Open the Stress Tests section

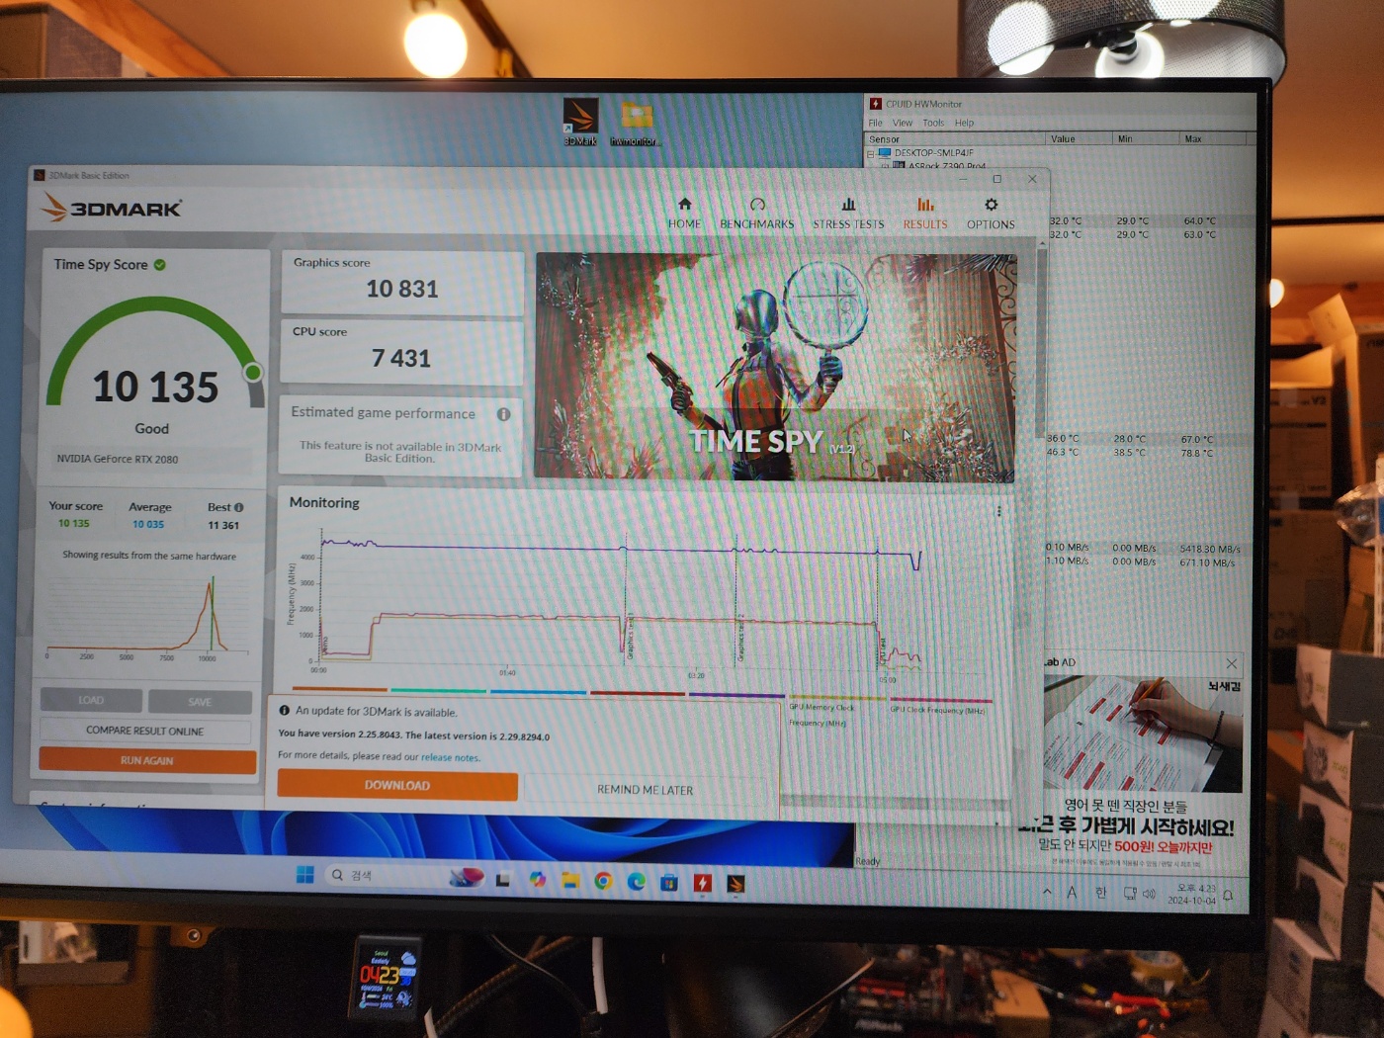(x=848, y=213)
